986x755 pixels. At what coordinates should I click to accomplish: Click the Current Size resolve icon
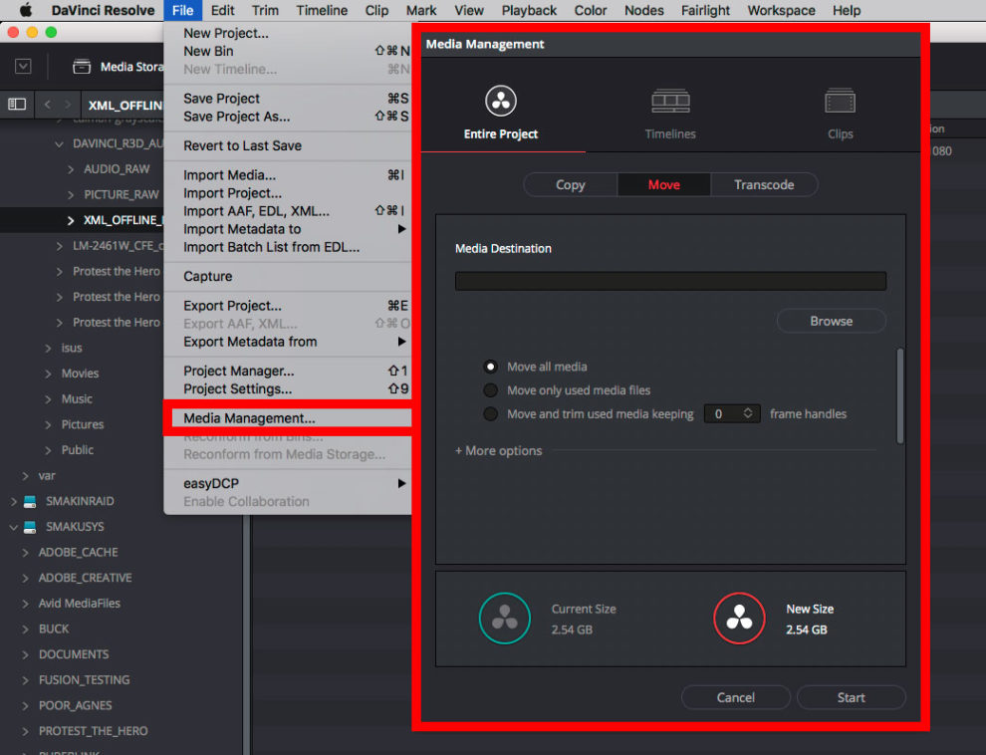(x=504, y=618)
